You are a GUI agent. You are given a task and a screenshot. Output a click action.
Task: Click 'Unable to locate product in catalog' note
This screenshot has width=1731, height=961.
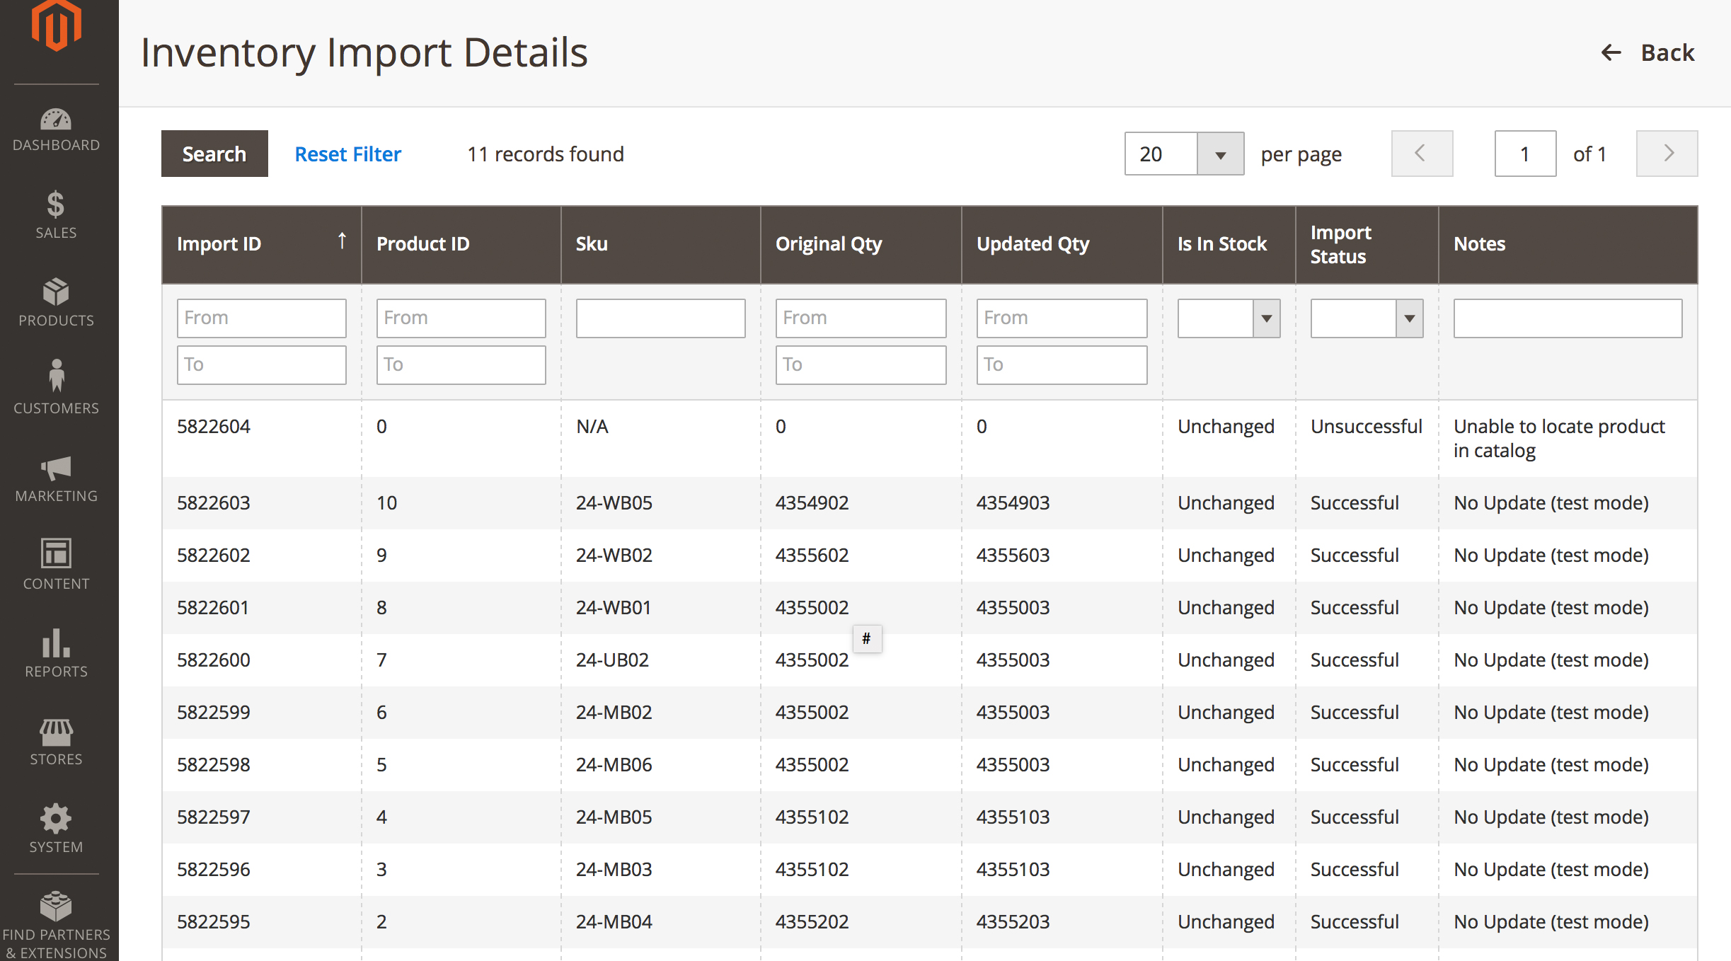(x=1560, y=439)
